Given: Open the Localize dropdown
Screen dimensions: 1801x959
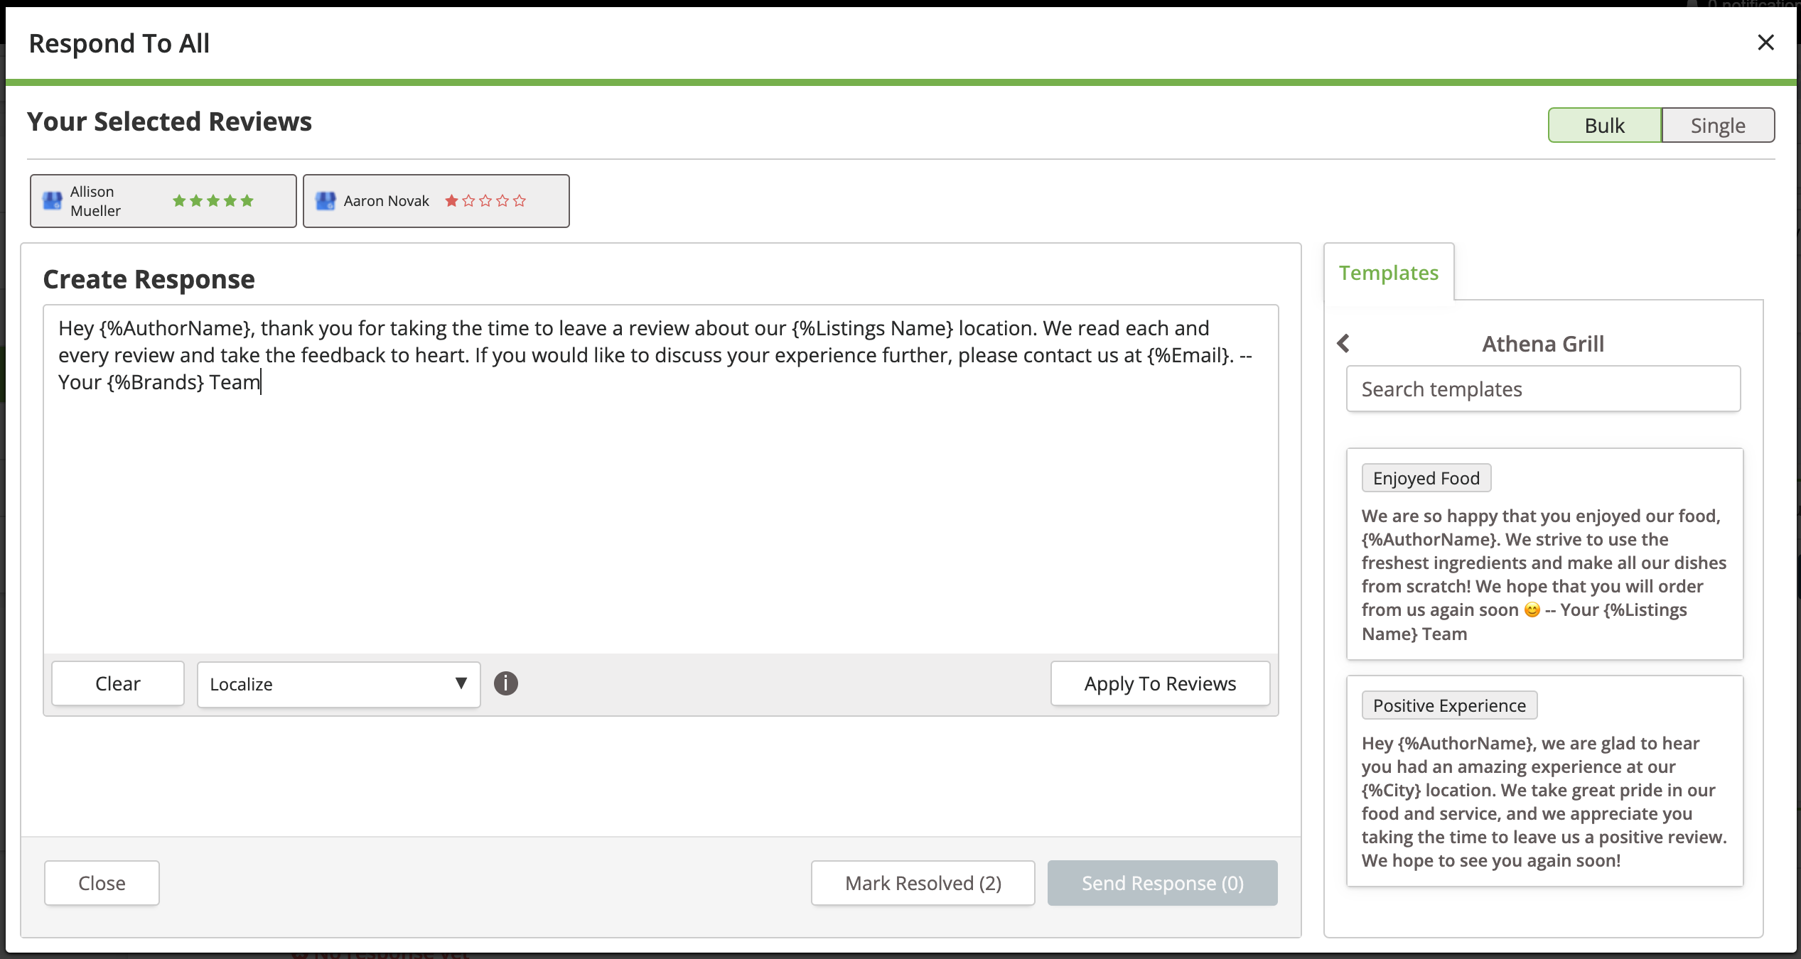Looking at the screenshot, I should 338,684.
